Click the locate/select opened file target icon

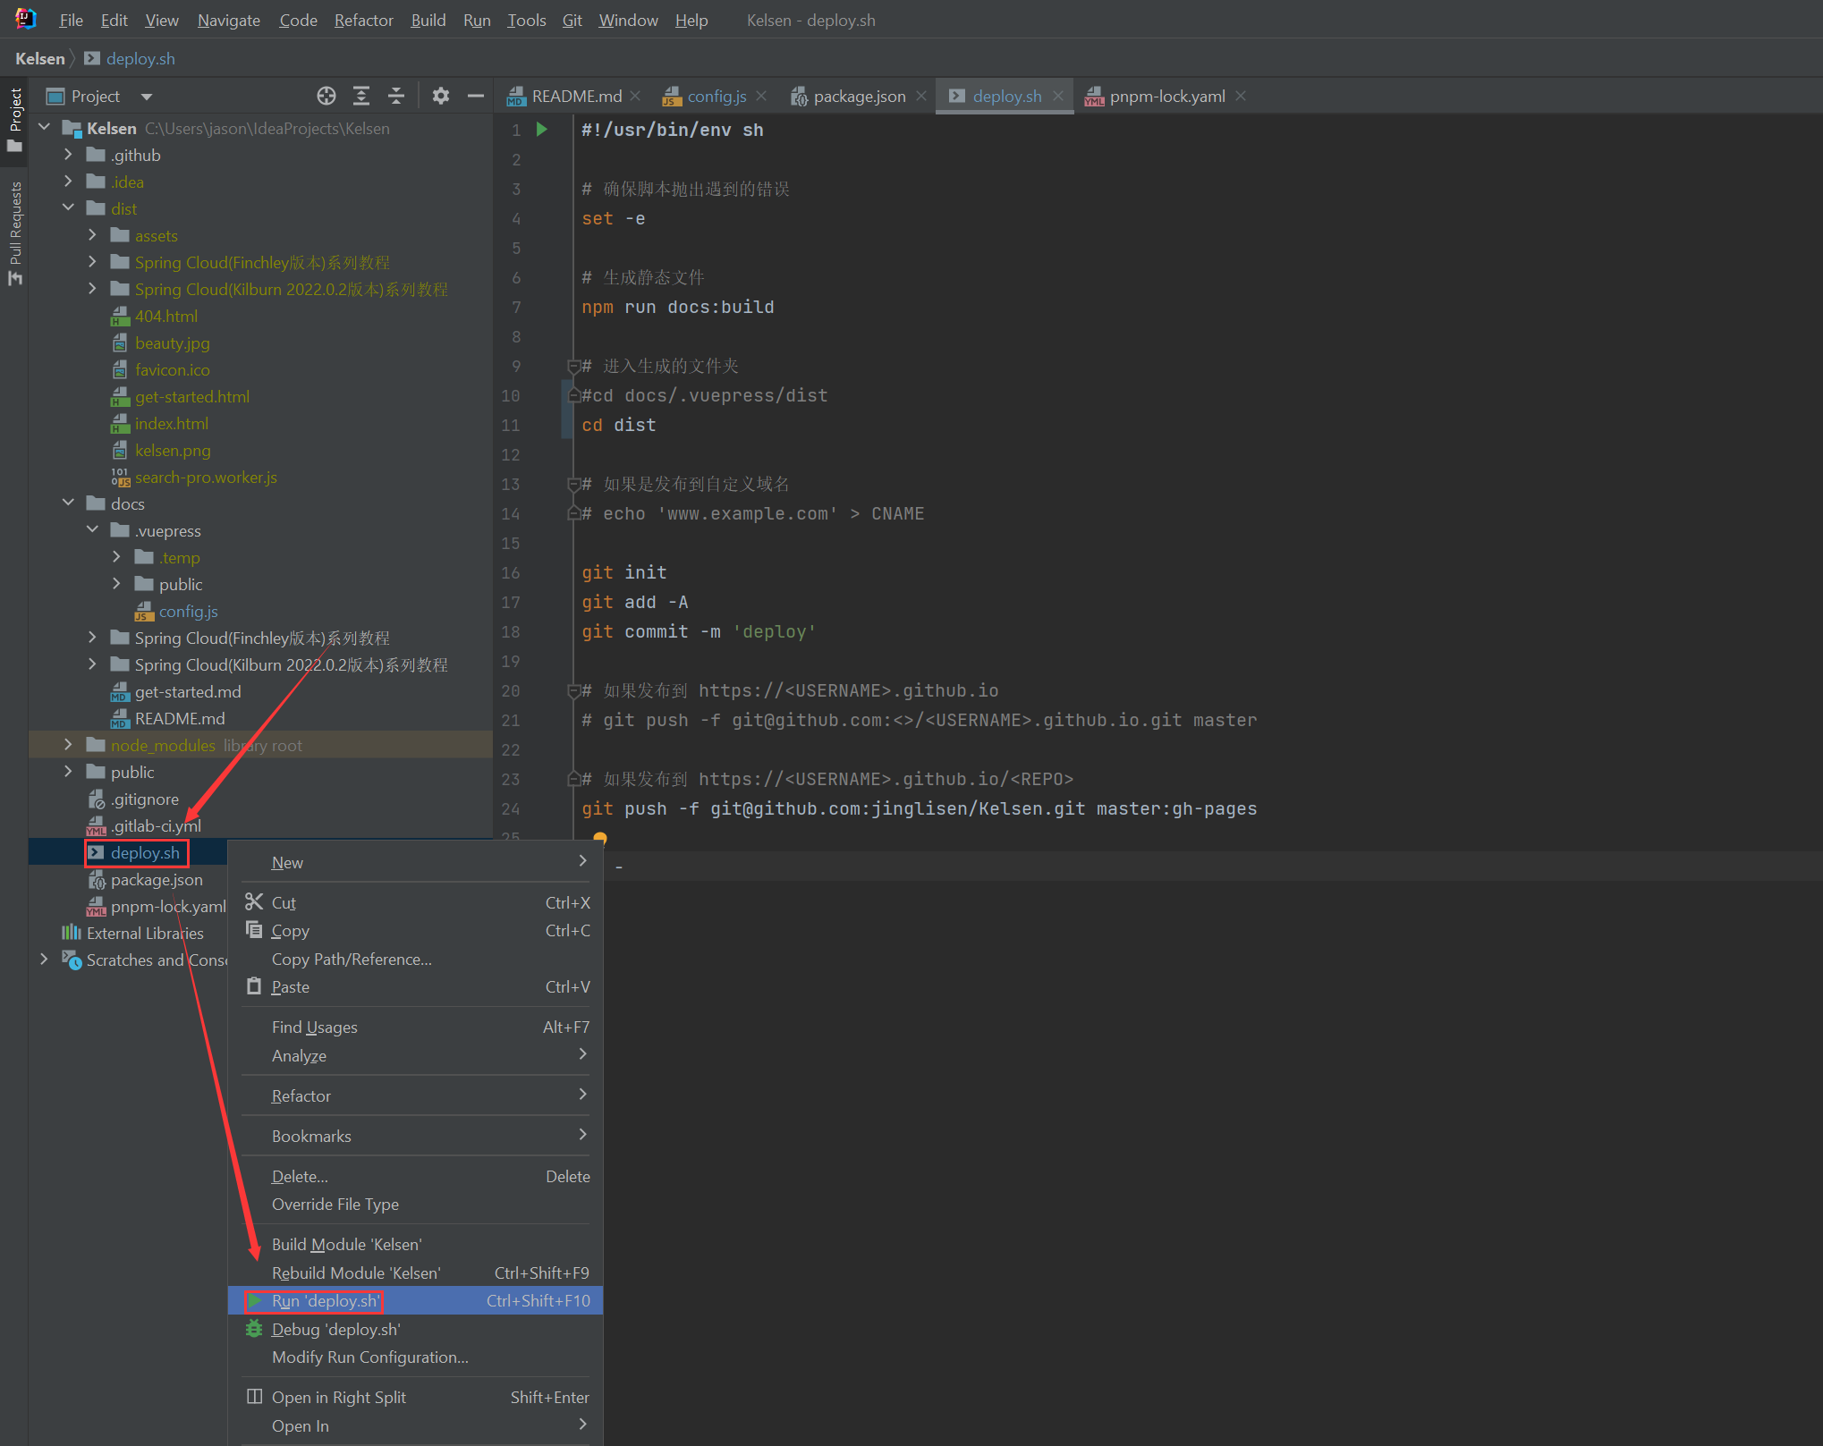point(326,96)
